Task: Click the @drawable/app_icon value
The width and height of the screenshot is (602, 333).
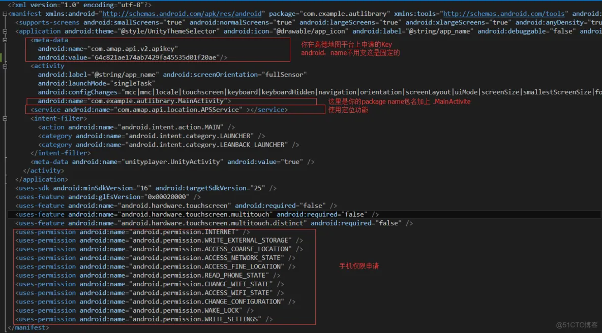Action: (311, 31)
